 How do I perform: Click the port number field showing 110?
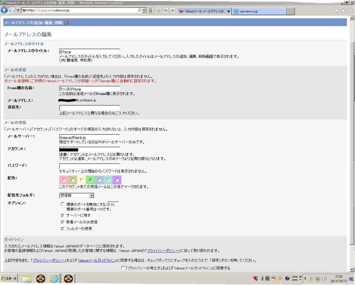113,204
